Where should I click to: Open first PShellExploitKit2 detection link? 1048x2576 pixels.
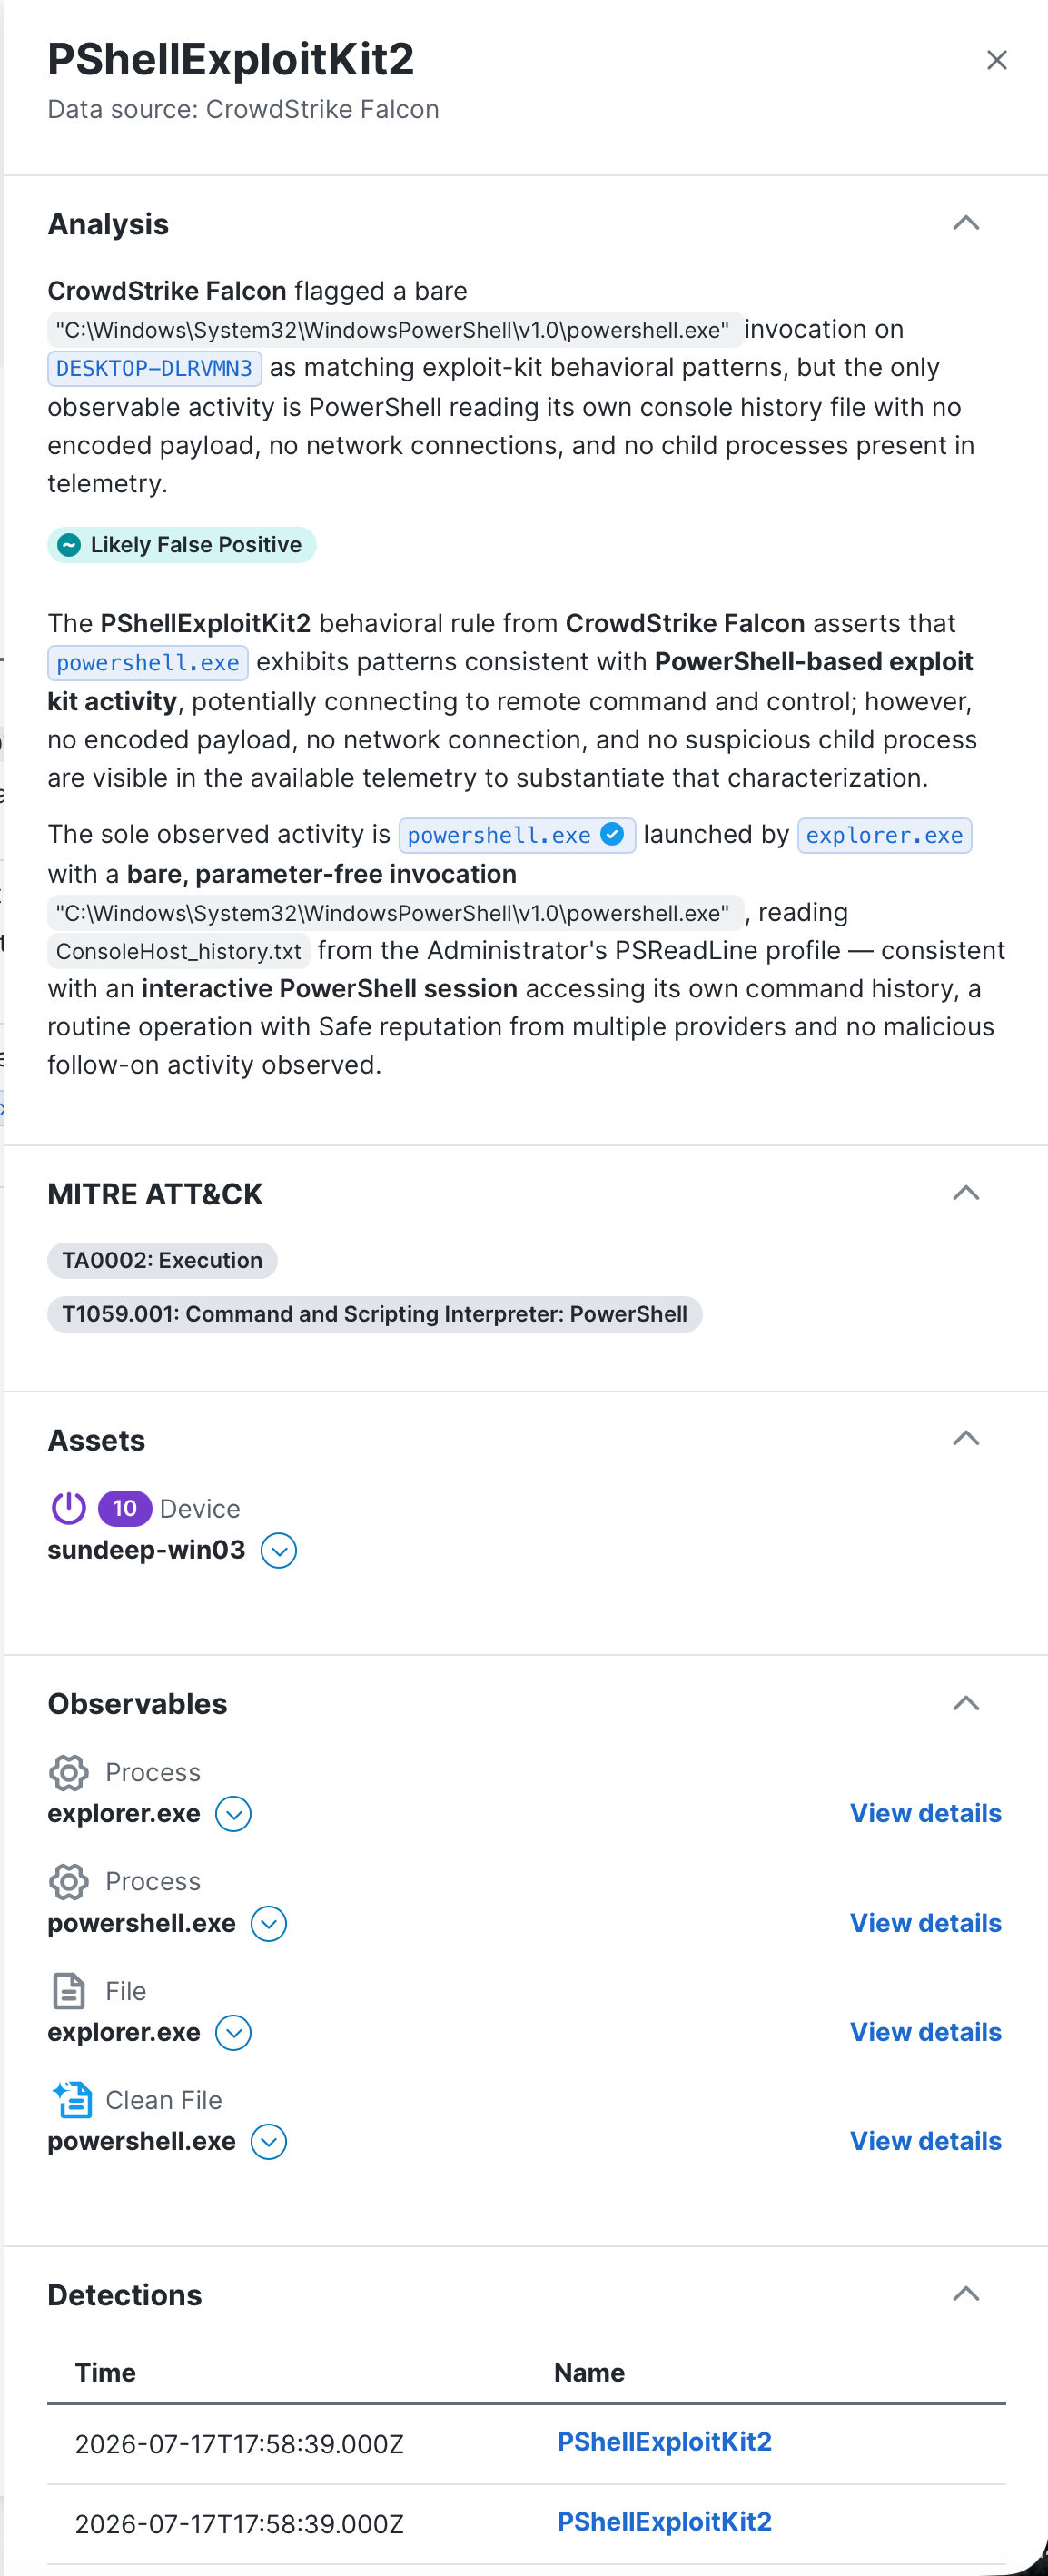664,2442
